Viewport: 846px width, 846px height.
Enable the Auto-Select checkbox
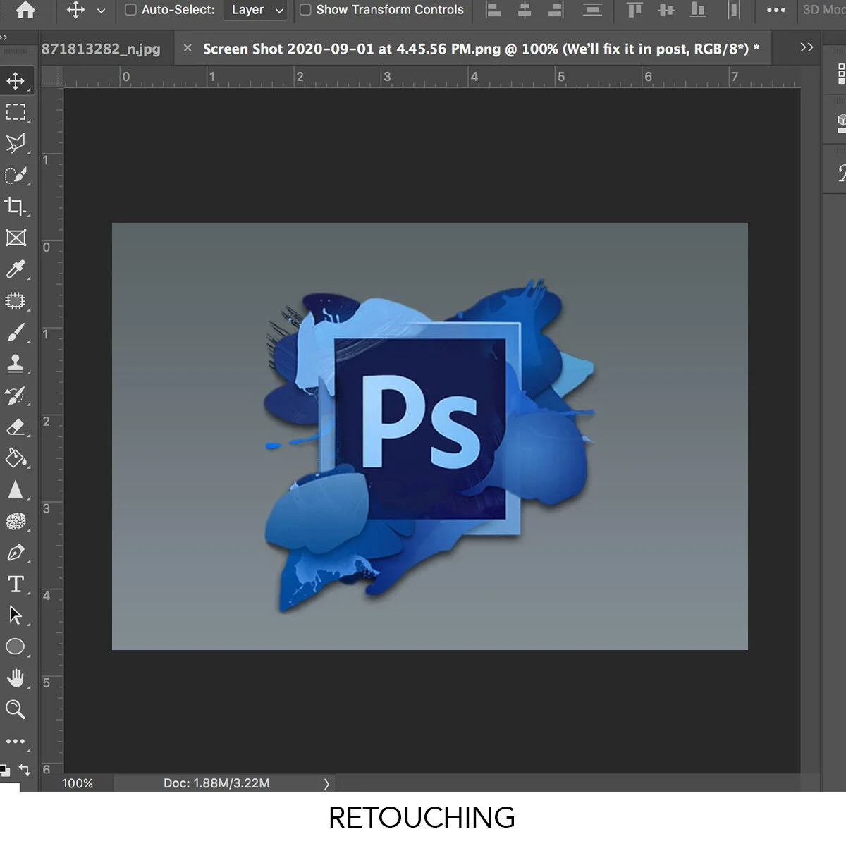(130, 10)
